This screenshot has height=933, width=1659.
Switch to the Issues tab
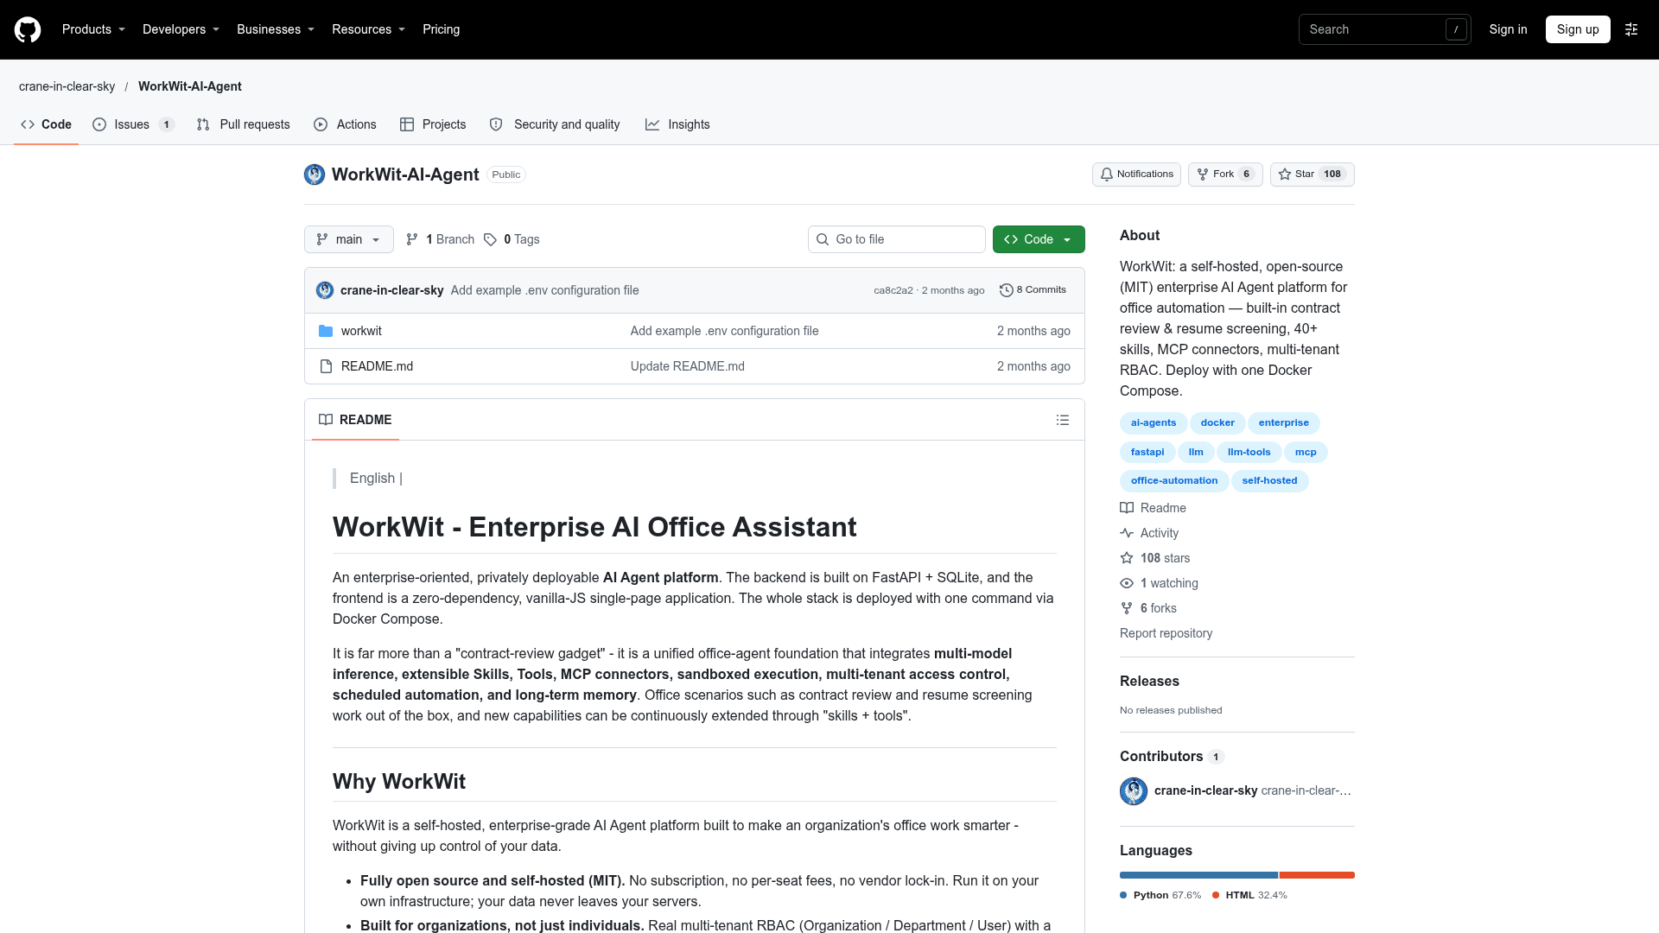134,124
